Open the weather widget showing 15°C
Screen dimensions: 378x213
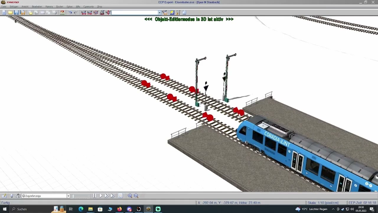pos(311,209)
